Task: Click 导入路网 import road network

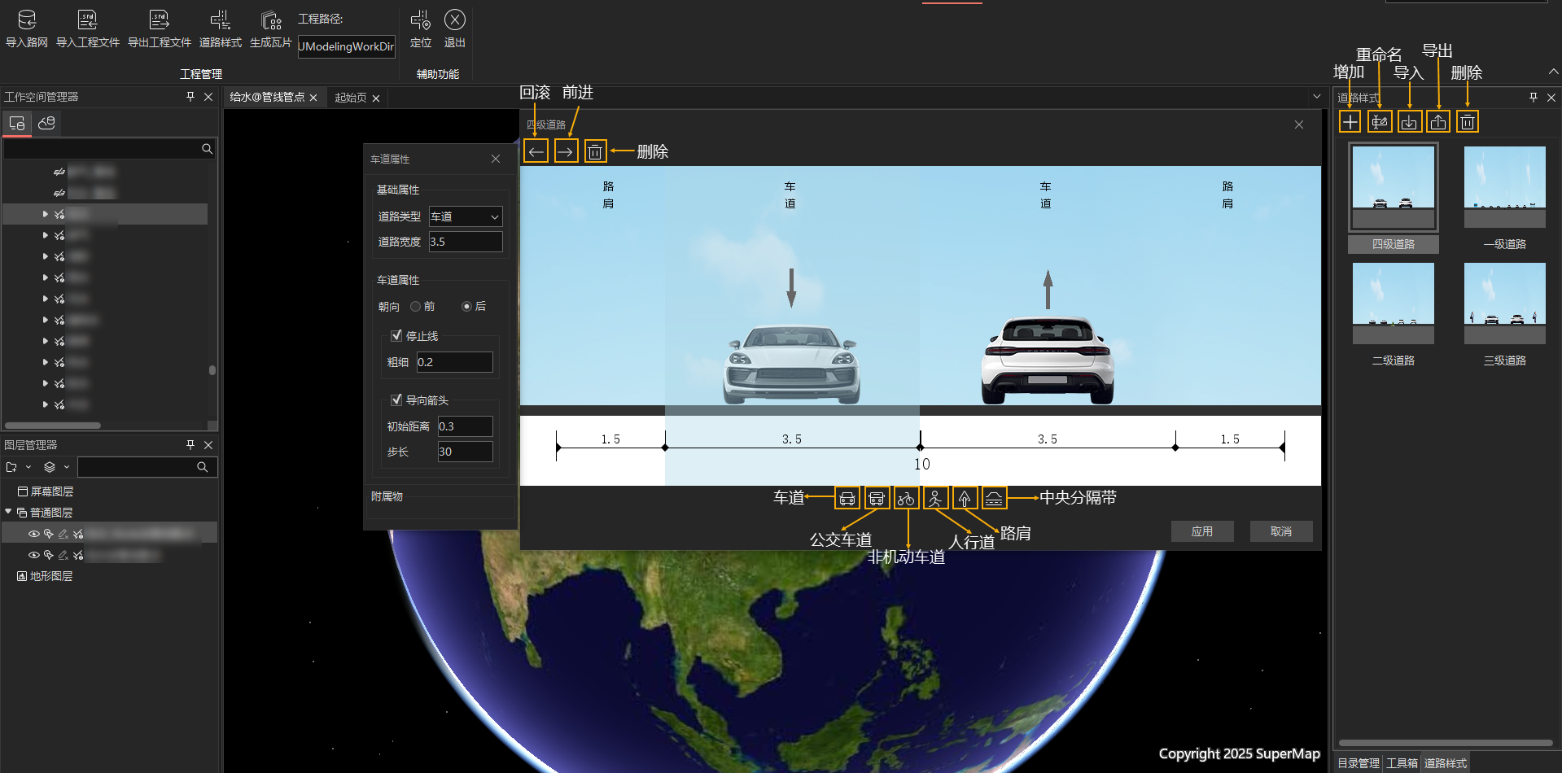Action: [27, 28]
